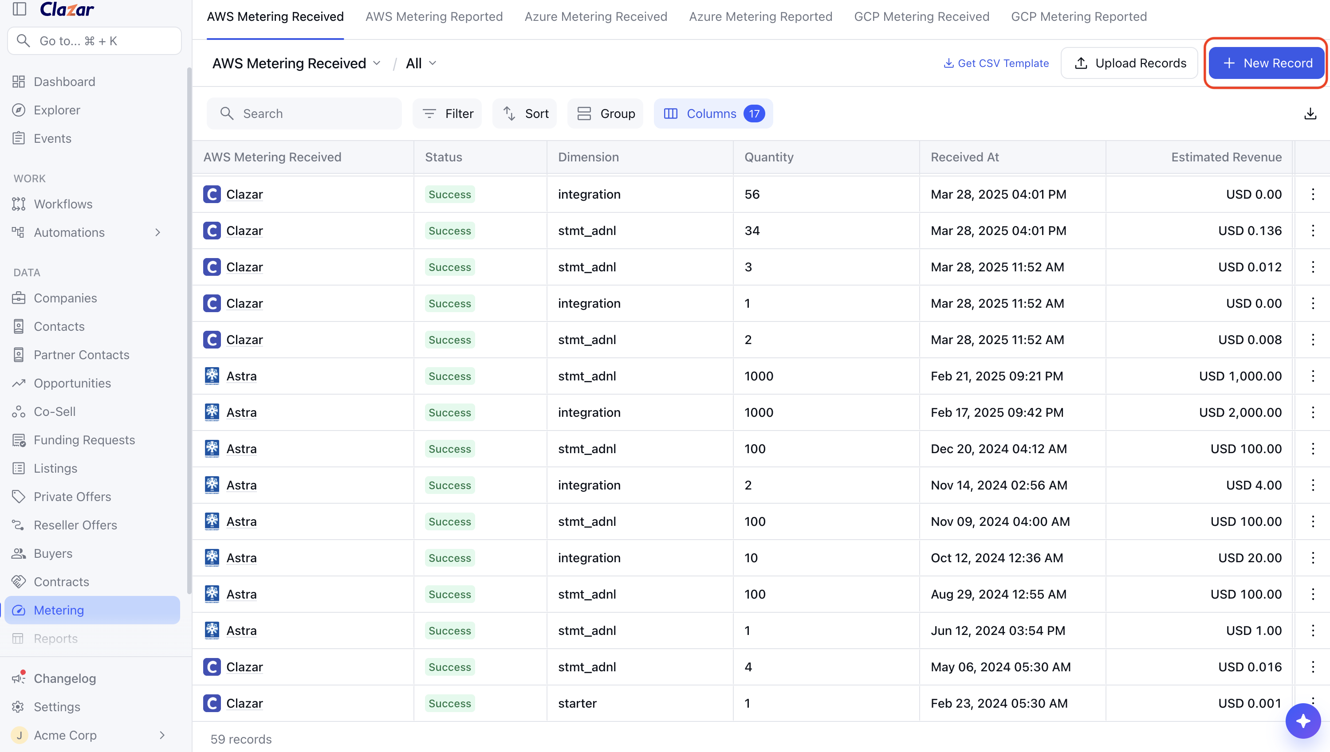The height and width of the screenshot is (752, 1330).
Task: Open the Co-Sell sidebar icon
Action: (19, 411)
